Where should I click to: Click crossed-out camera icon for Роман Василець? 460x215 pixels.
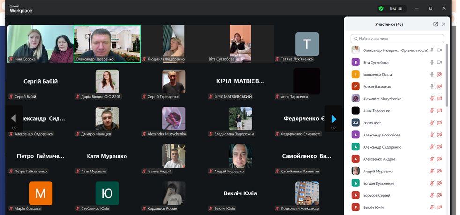click(439, 87)
